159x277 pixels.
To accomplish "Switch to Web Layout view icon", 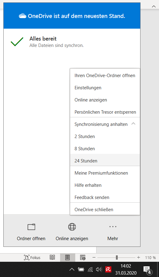I will [83, 257].
